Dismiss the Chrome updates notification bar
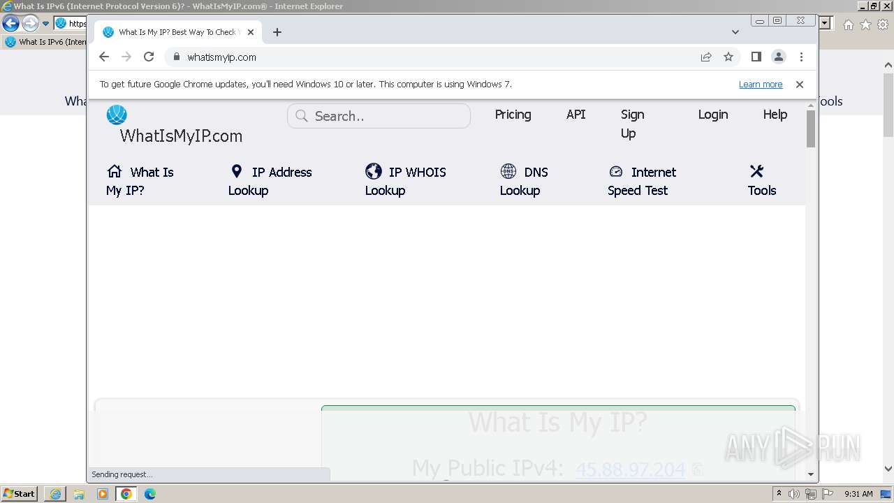This screenshot has height=503, width=894. [800, 85]
